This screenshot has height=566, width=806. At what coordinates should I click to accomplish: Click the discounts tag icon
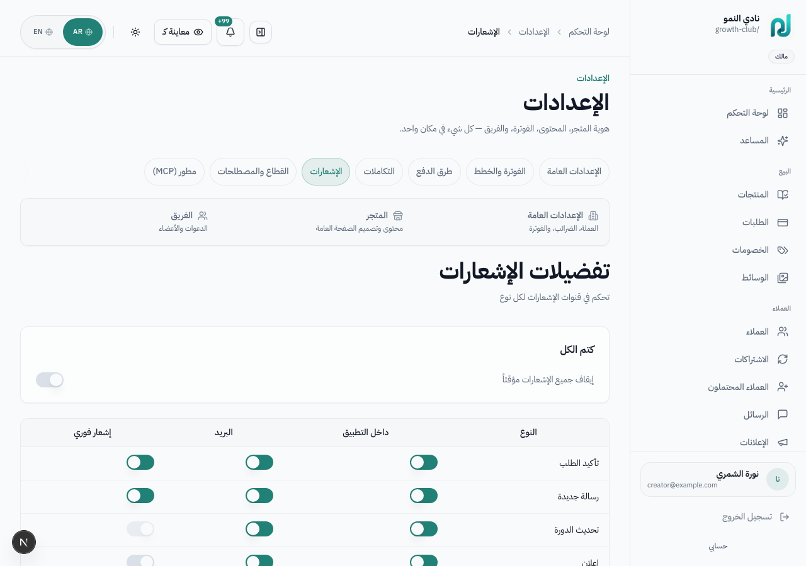tap(783, 250)
